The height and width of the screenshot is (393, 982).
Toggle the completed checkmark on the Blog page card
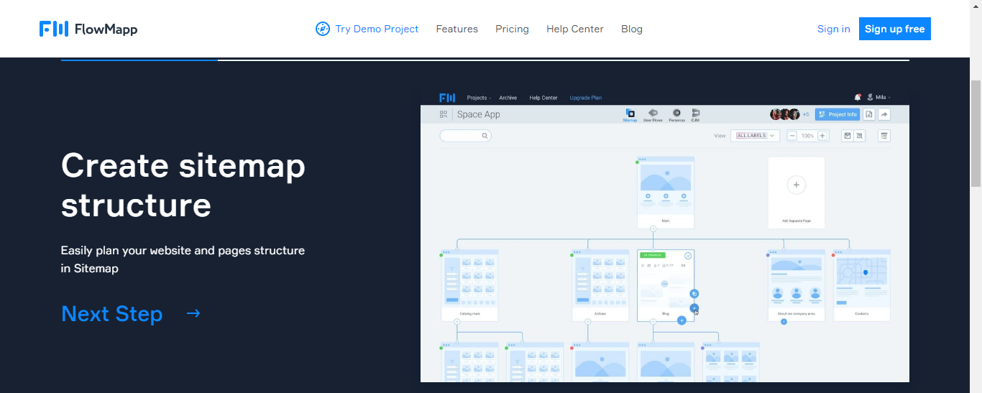pyautogui.click(x=688, y=256)
